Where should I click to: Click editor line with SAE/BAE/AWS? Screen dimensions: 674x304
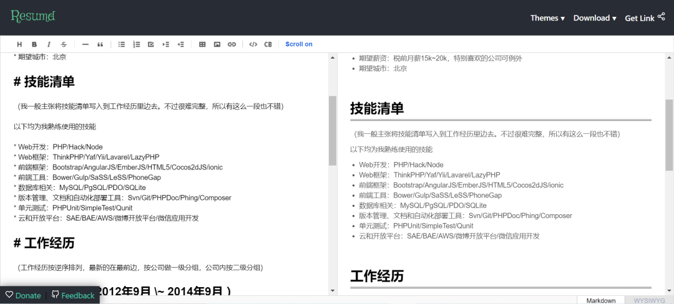pos(106,218)
